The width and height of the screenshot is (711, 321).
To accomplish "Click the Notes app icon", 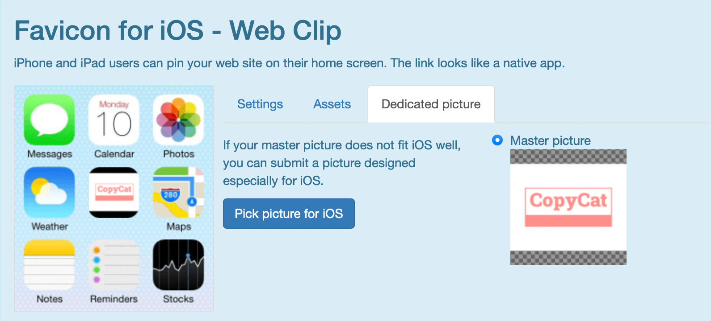I will [x=49, y=265].
